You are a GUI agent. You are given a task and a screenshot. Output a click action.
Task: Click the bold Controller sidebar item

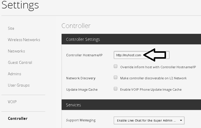tap(18, 118)
